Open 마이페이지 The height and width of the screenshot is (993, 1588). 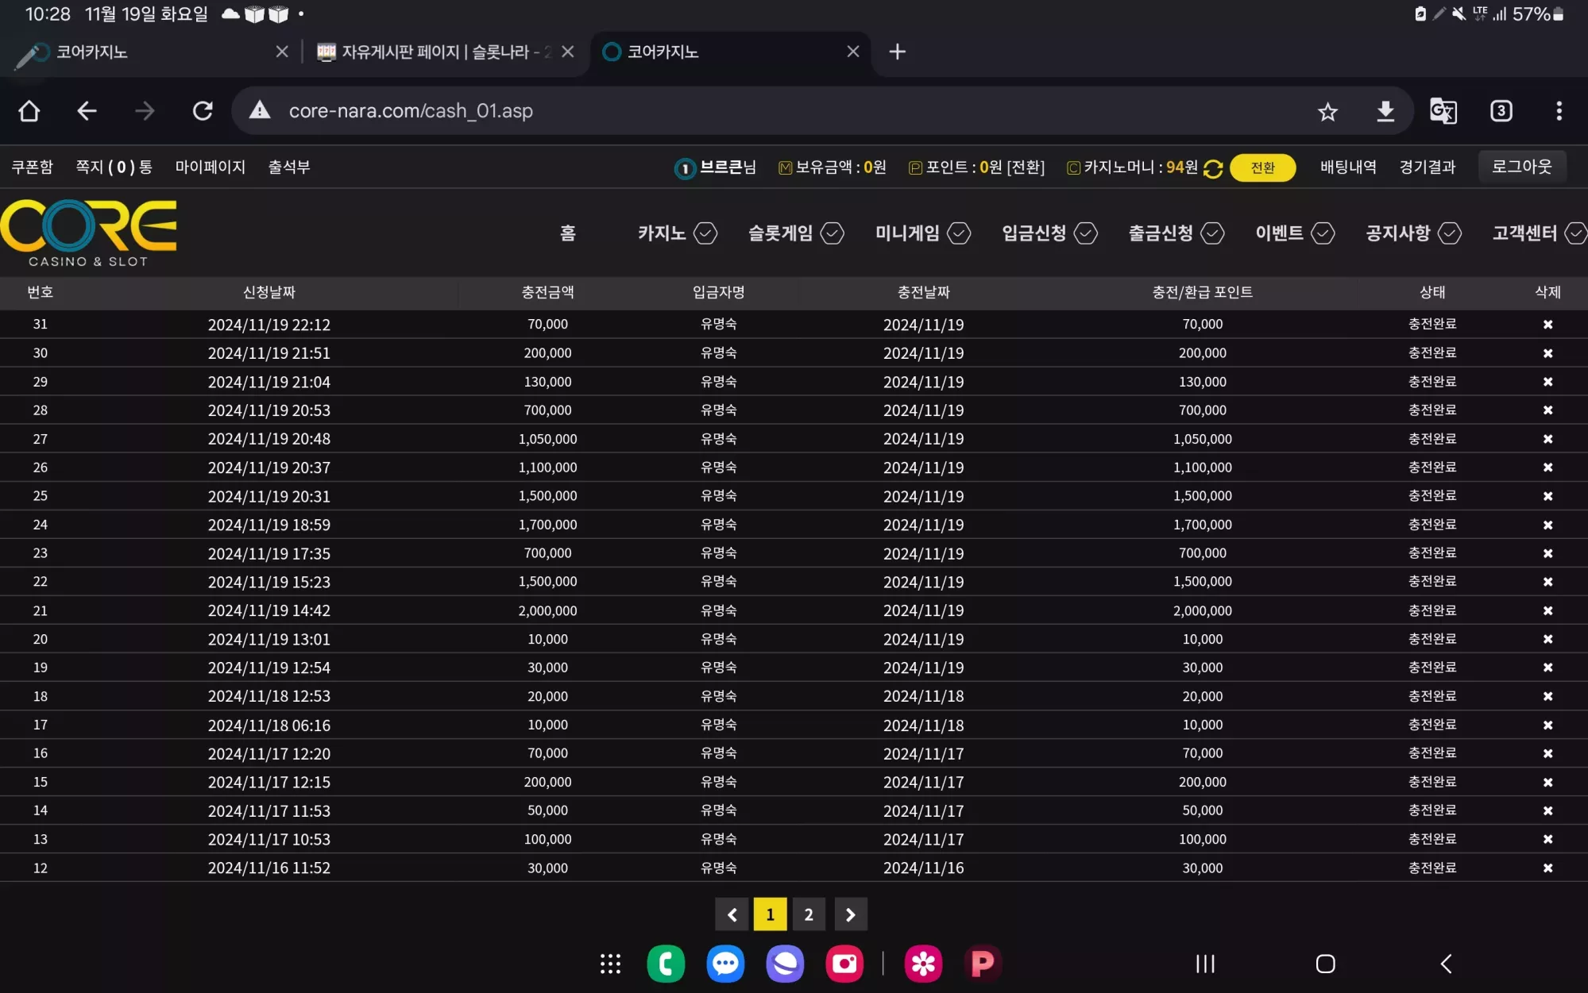point(211,167)
